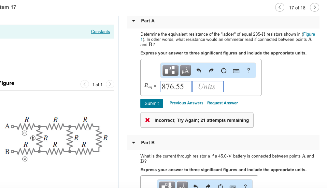View Previous Answers link
Image resolution: width=327 pixels, height=188 pixels.
pos(186,103)
